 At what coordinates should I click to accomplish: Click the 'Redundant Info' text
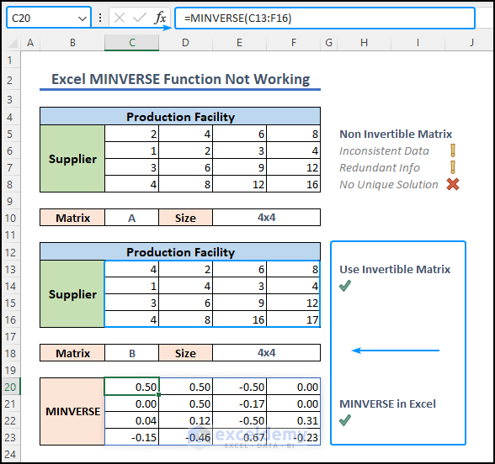point(380,168)
